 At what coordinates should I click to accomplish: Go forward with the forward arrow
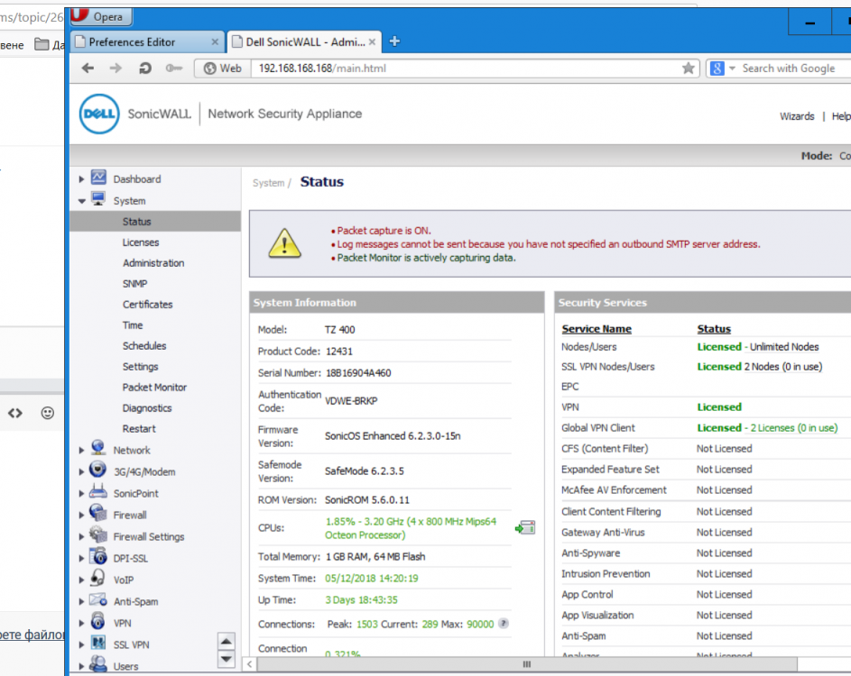(x=116, y=69)
